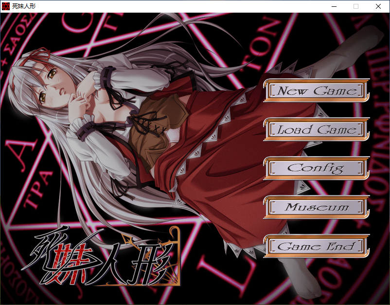This screenshot has height=305, width=390.
Task: Close the game window
Action: [378, 6]
